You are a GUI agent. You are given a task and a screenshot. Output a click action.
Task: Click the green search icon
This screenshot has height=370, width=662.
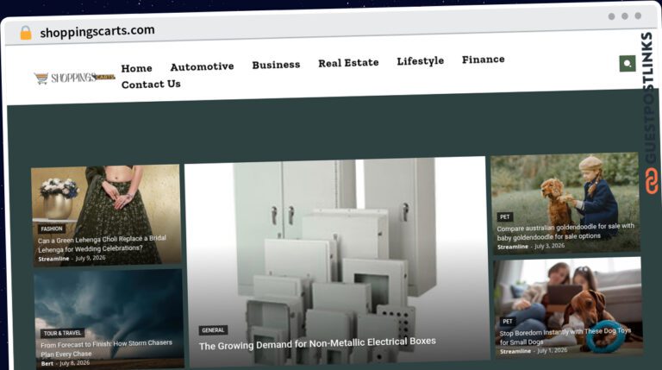[x=628, y=64]
